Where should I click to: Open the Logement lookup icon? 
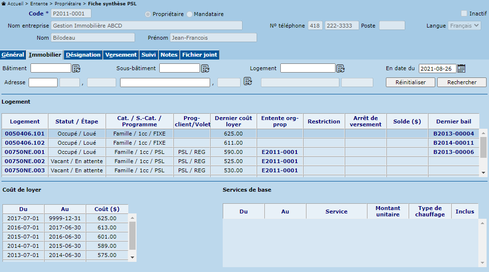(x=340, y=68)
